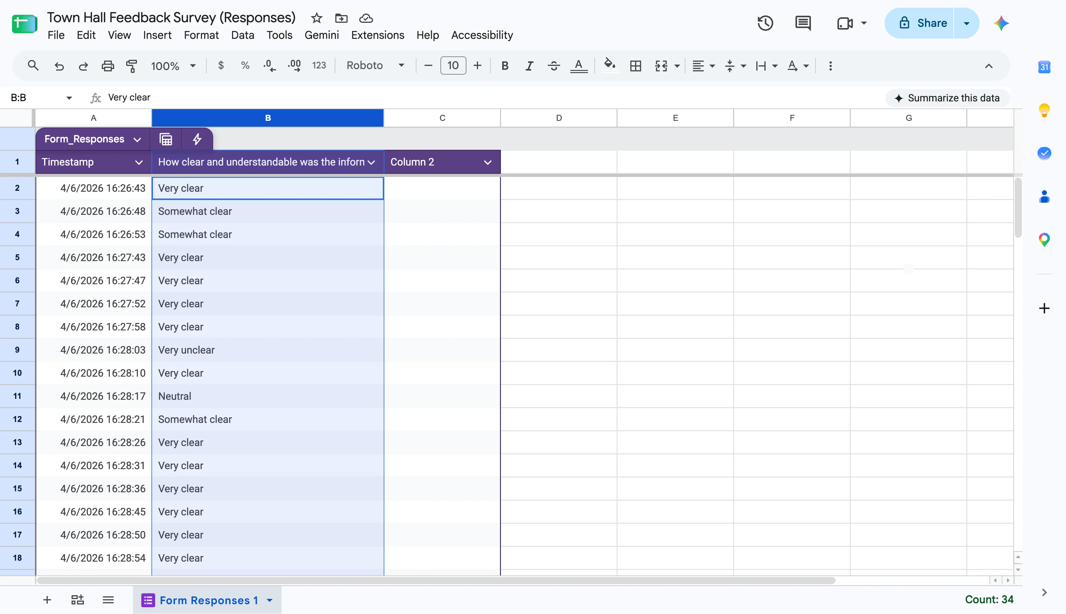Viewport: 1066px width, 614px height.
Task: Move document using folder icon
Action: [341, 18]
